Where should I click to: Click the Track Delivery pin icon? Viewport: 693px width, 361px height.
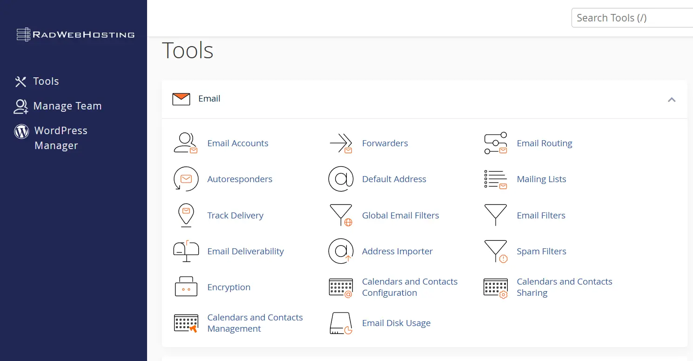[186, 215]
